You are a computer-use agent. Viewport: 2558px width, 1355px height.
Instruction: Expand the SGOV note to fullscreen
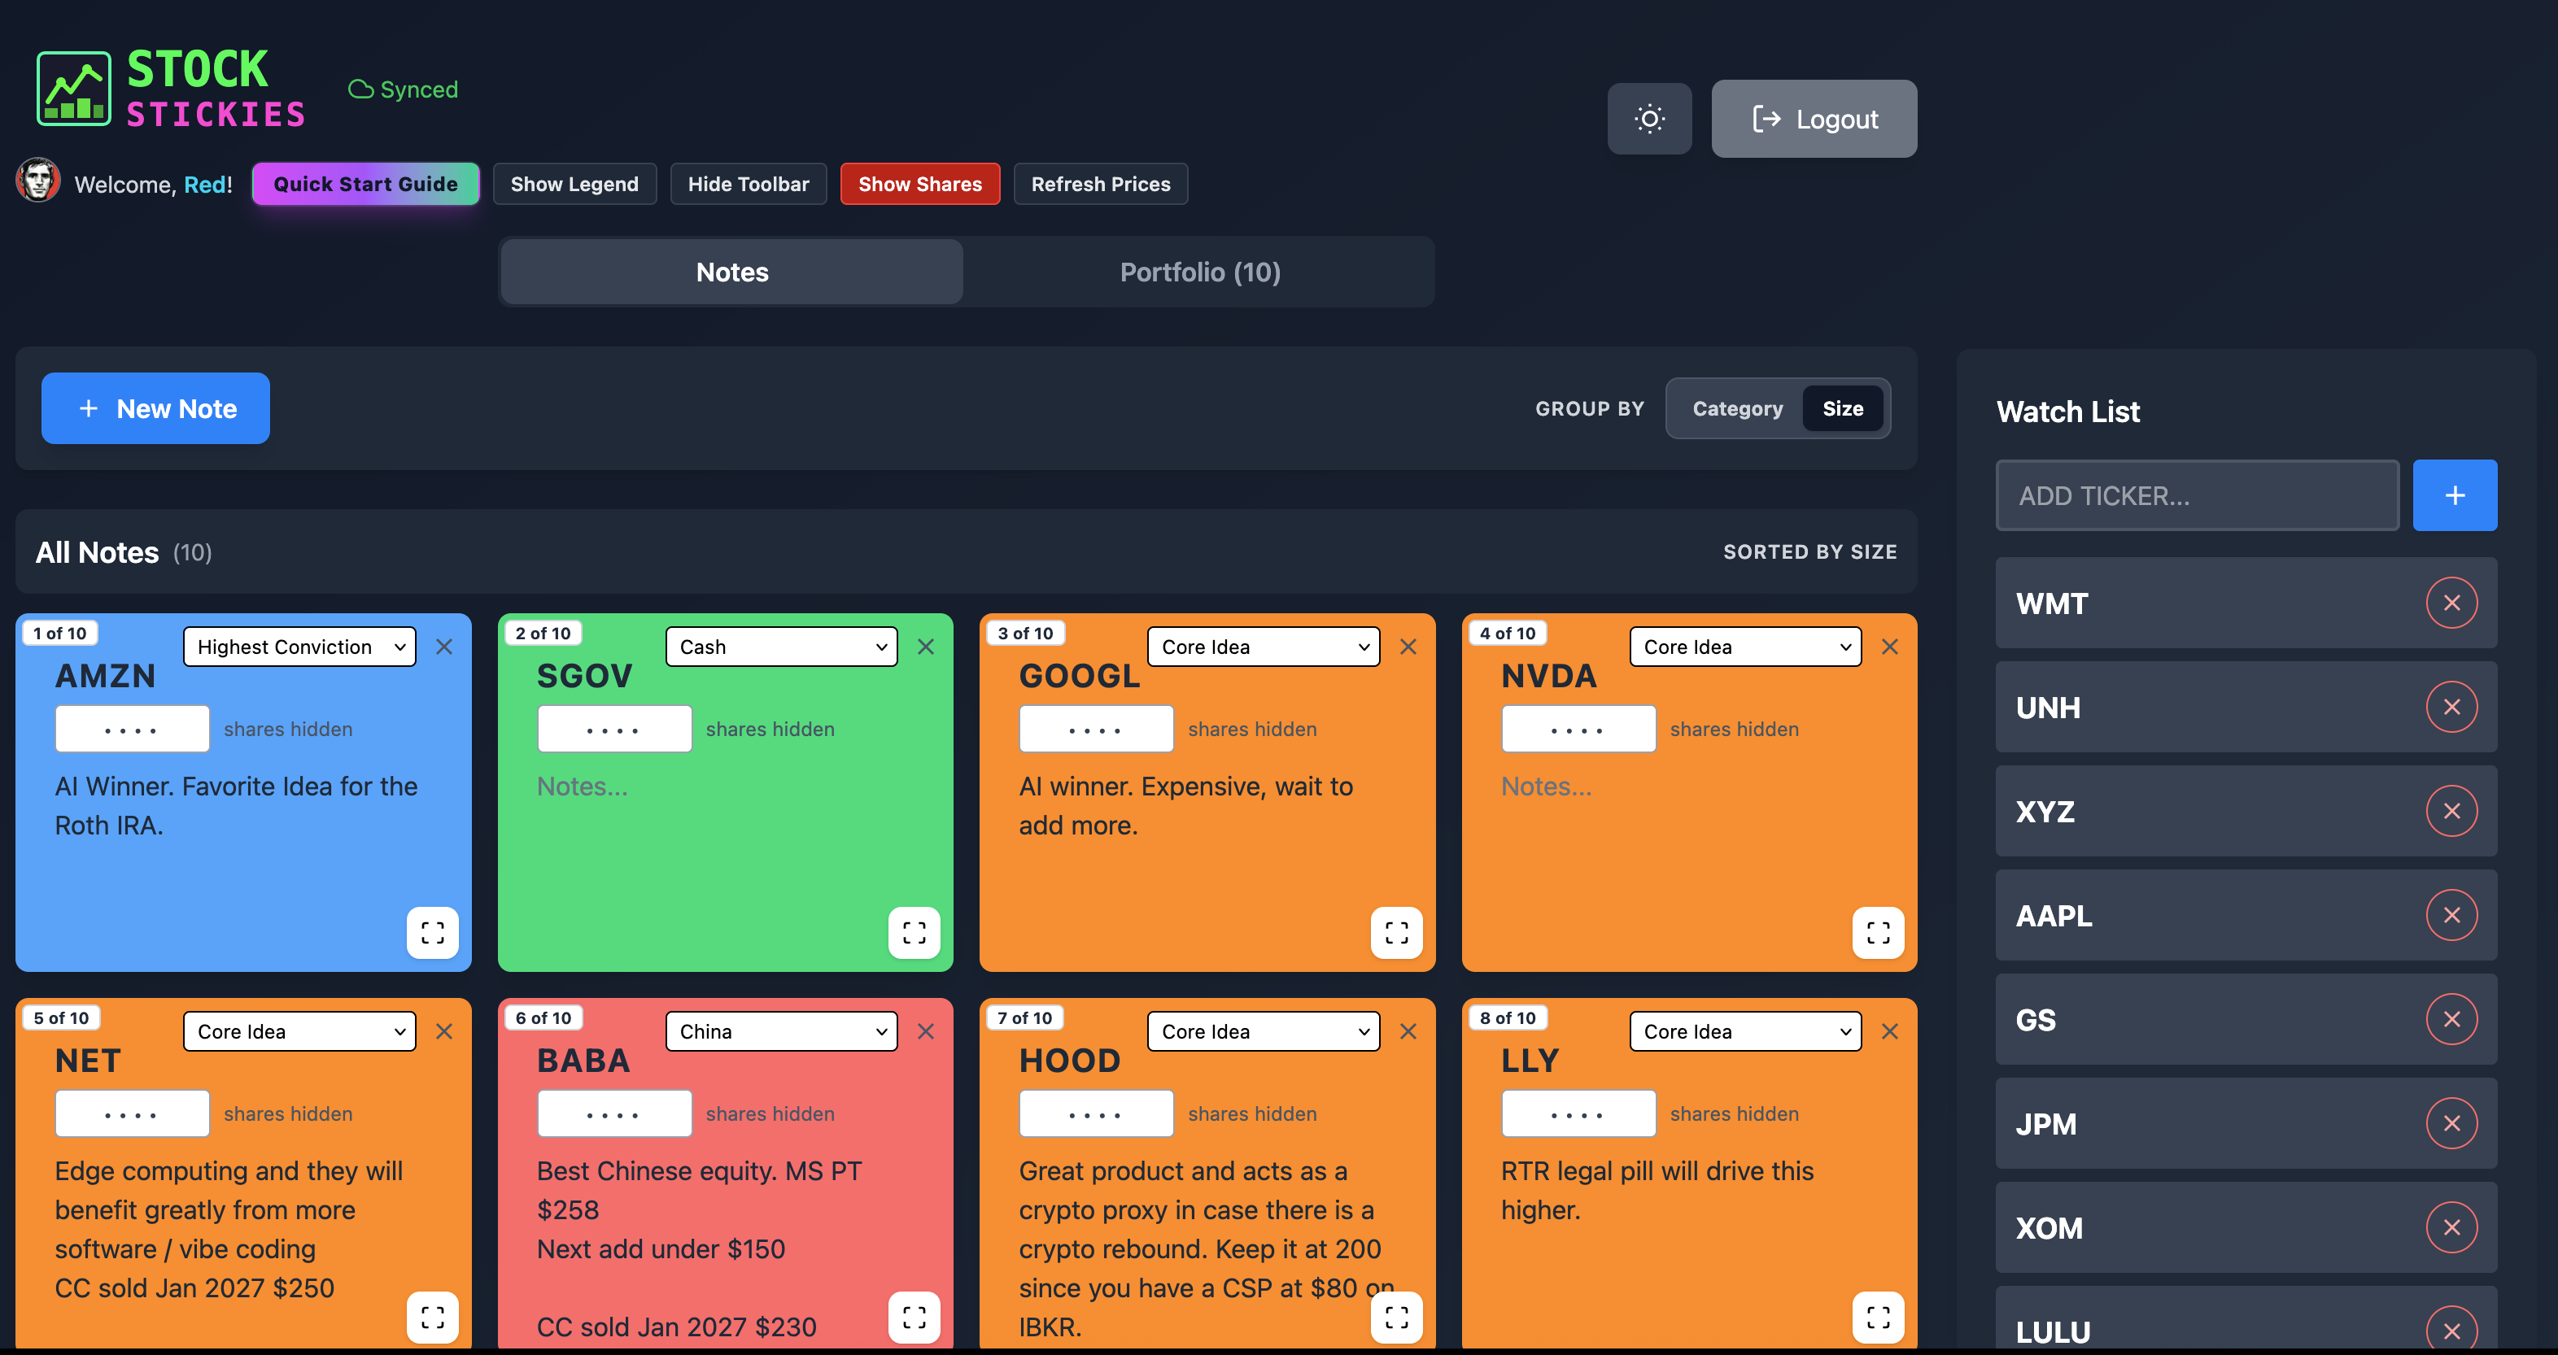[x=915, y=932]
